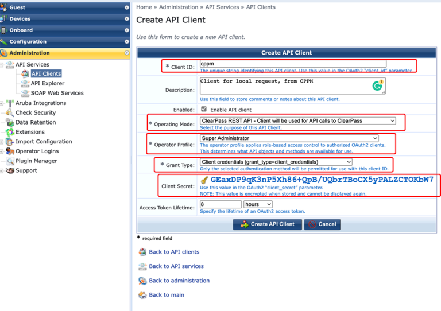Image resolution: width=441 pixels, height=311 pixels.
Task: Click the Create API Client button
Action: (268, 224)
